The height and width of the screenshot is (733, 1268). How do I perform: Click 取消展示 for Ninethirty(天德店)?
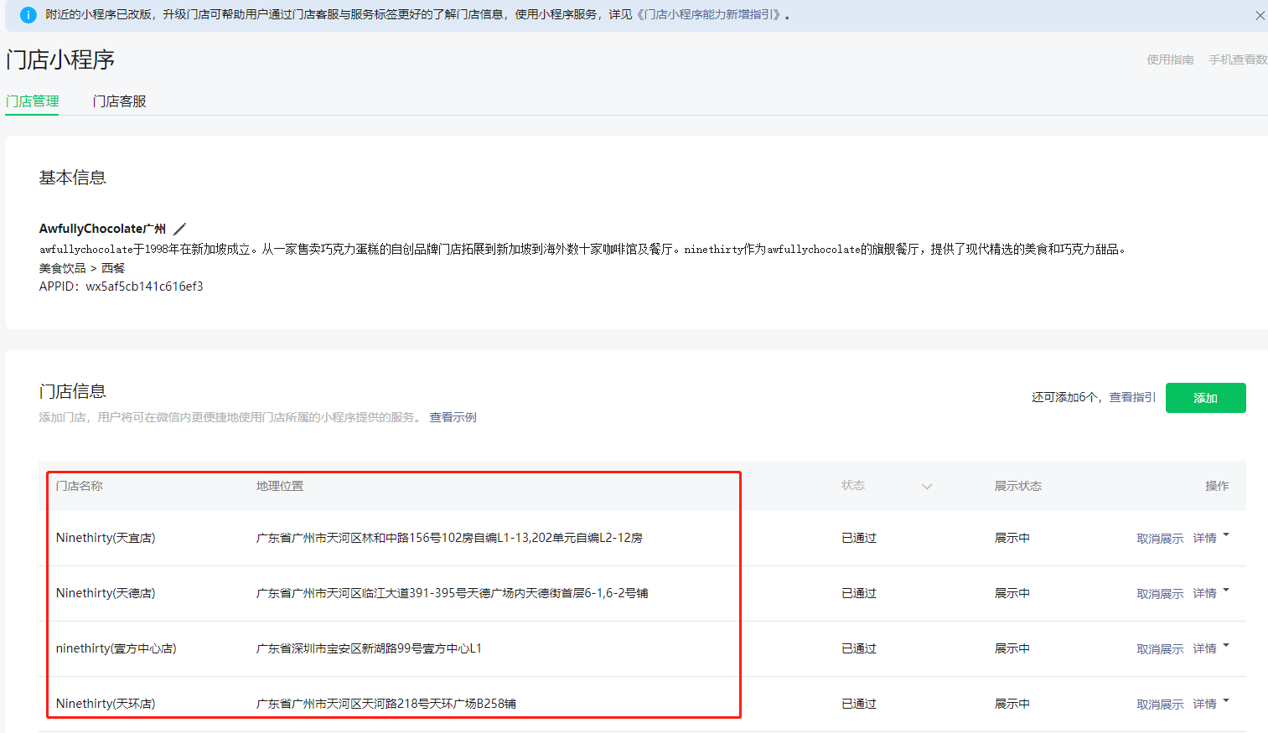(1160, 594)
